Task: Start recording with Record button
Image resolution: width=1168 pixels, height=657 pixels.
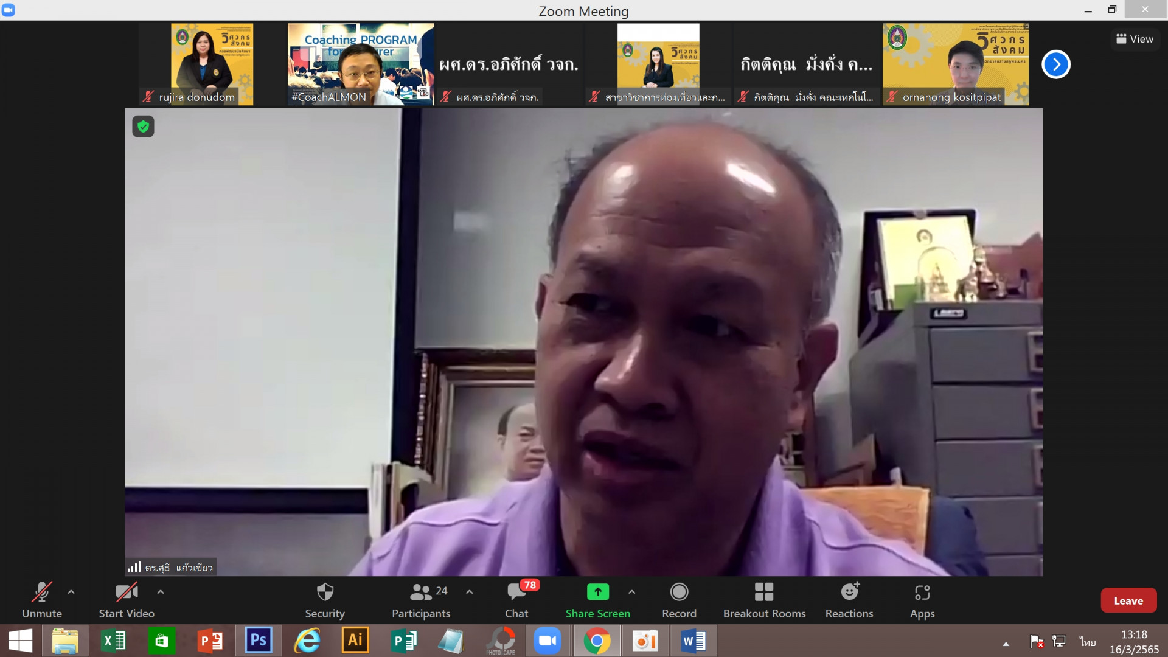Action: click(x=679, y=600)
